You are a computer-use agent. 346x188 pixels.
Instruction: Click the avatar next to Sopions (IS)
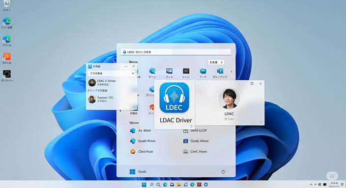pyautogui.click(x=92, y=99)
